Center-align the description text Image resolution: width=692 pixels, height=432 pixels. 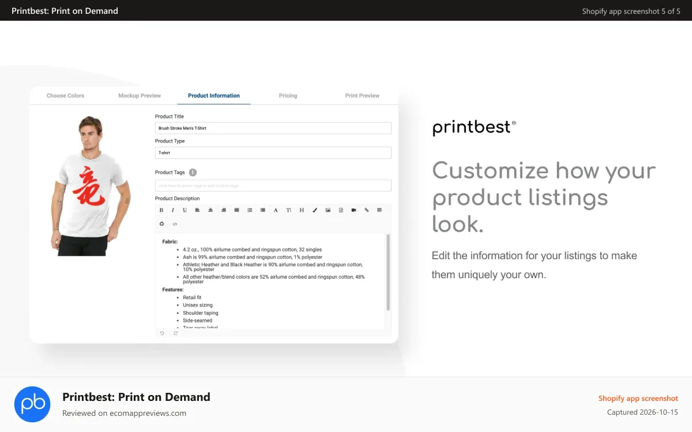pos(210,210)
